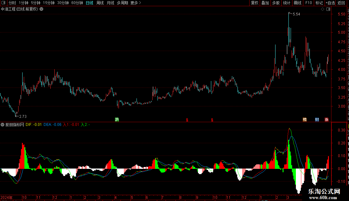This screenshot has height=201, width=349.
Task: Open the 多周期 multi-period view
Action: (122, 3)
